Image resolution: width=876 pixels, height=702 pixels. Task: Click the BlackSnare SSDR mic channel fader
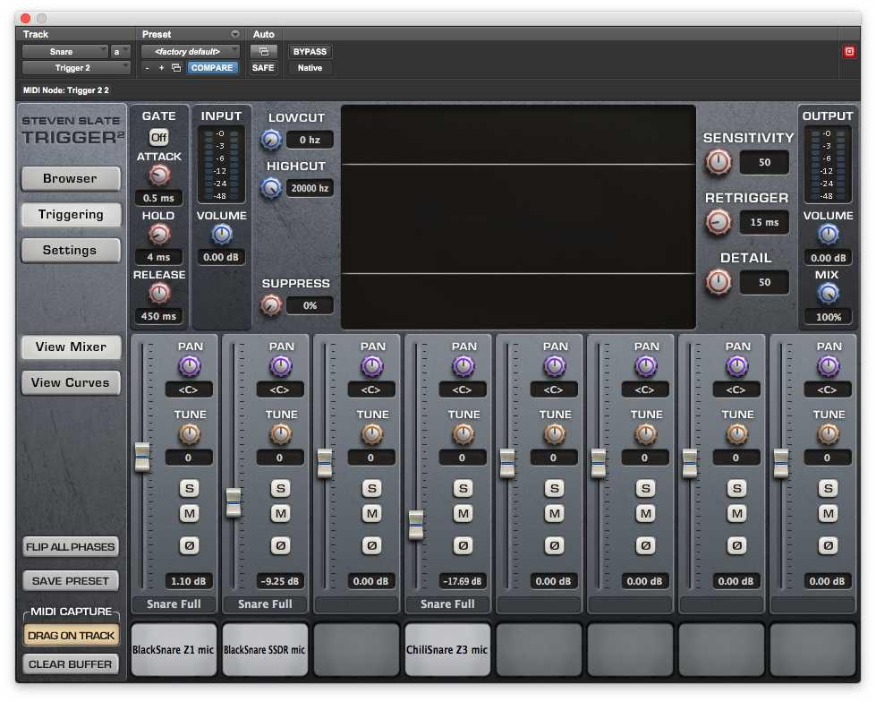pyautogui.click(x=234, y=502)
